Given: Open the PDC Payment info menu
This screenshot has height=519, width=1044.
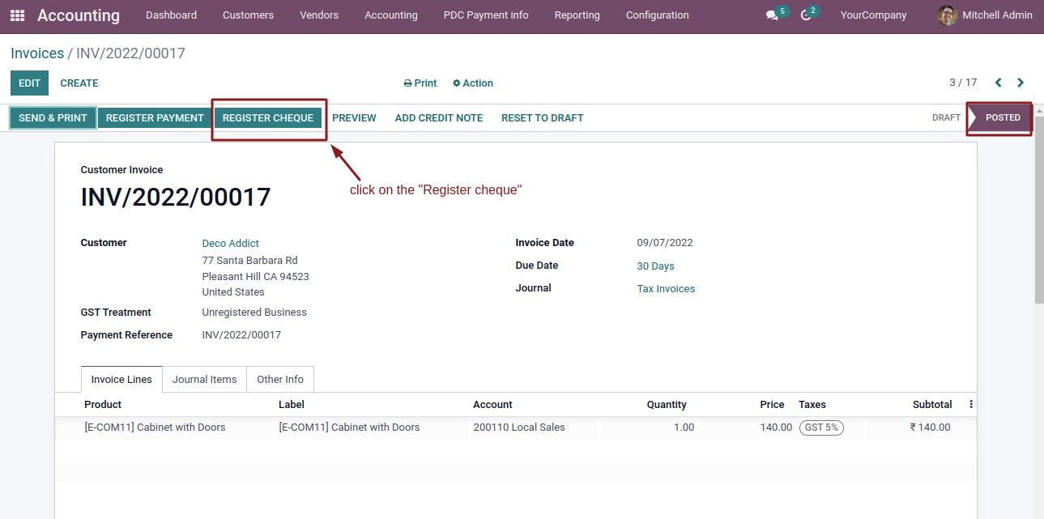Looking at the screenshot, I should [x=486, y=15].
